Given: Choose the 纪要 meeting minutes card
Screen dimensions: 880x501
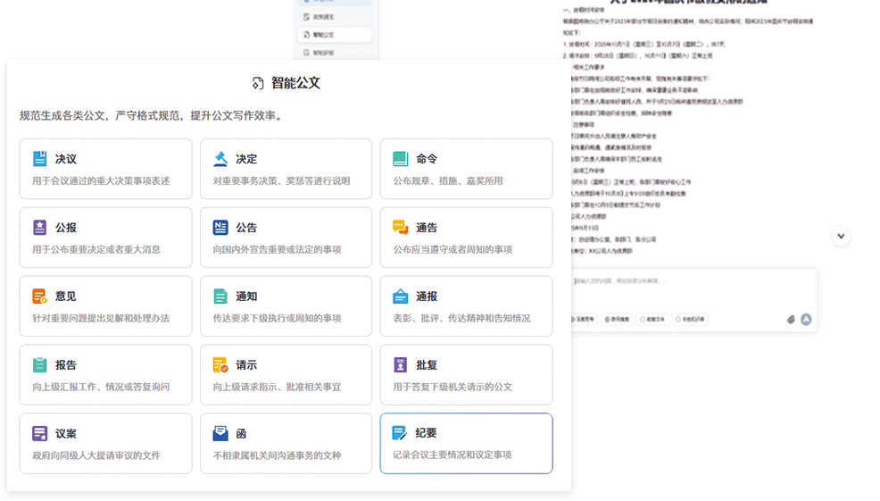Looking at the screenshot, I should tap(466, 443).
